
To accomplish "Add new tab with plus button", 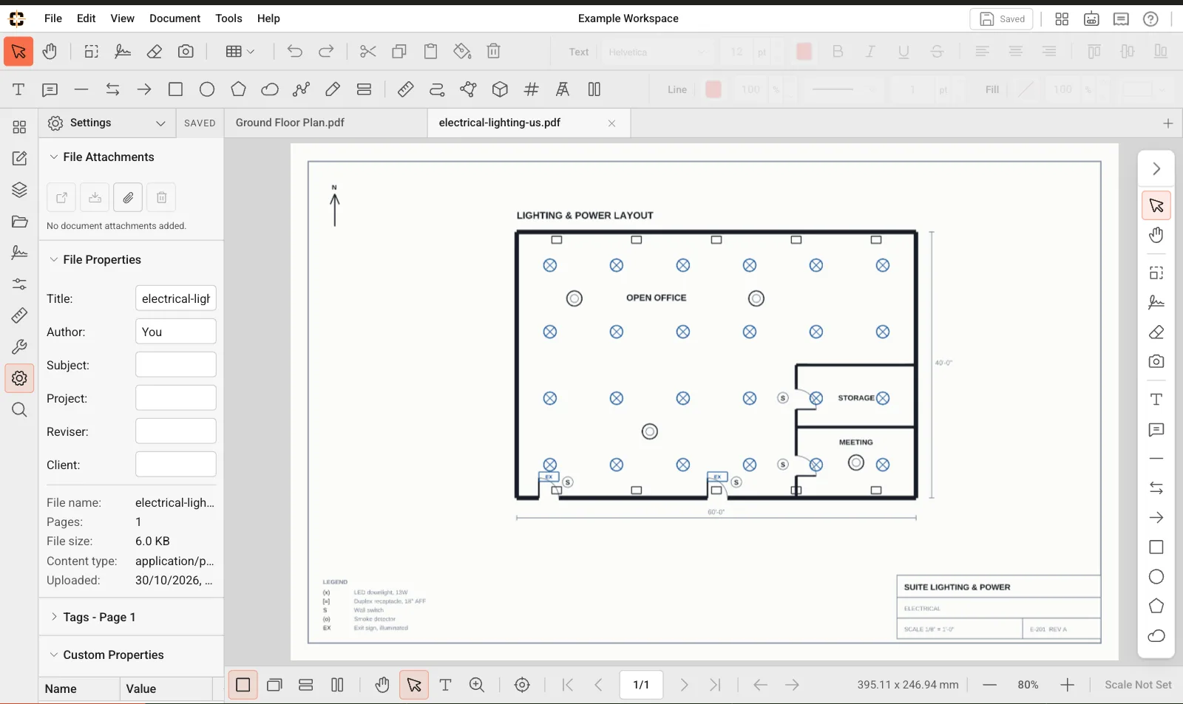I will tap(1168, 123).
